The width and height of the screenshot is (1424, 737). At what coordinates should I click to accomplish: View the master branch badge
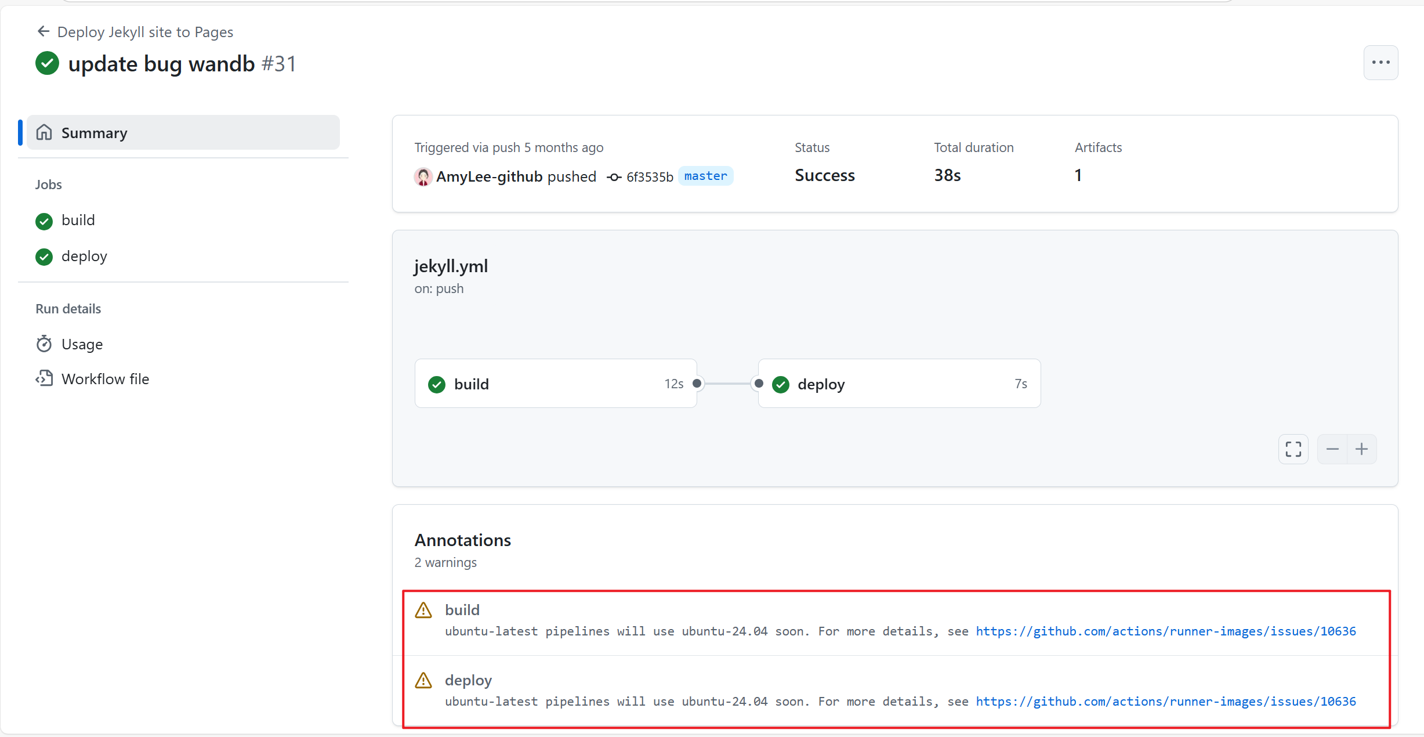click(x=705, y=176)
